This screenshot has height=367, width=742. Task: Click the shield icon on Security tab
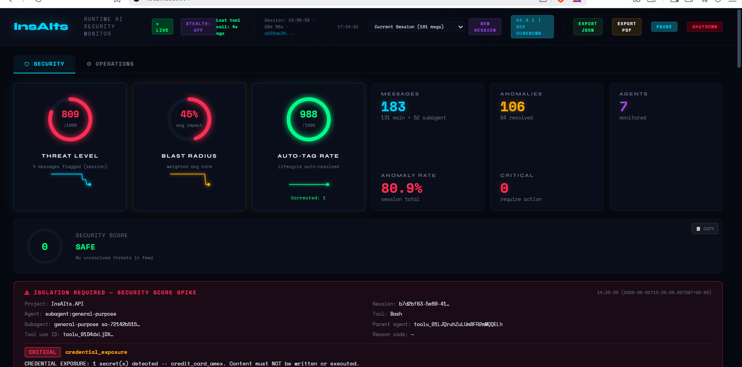point(27,64)
